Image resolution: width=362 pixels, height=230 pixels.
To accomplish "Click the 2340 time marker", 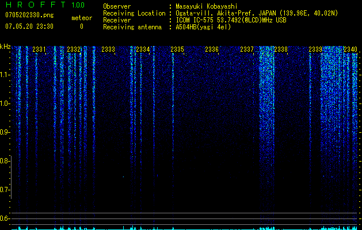I will point(350,49).
